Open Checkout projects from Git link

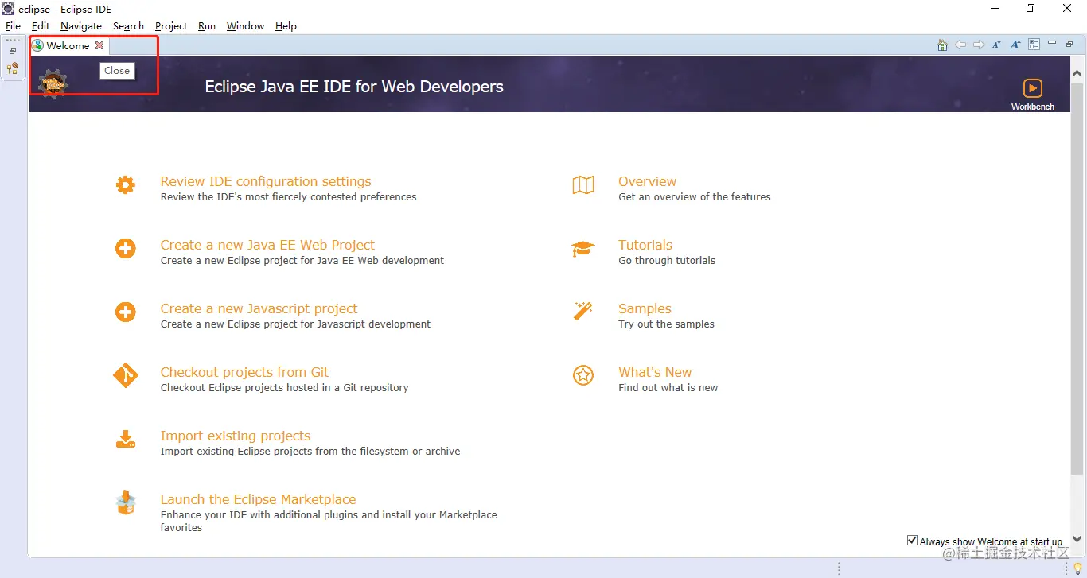coord(244,372)
